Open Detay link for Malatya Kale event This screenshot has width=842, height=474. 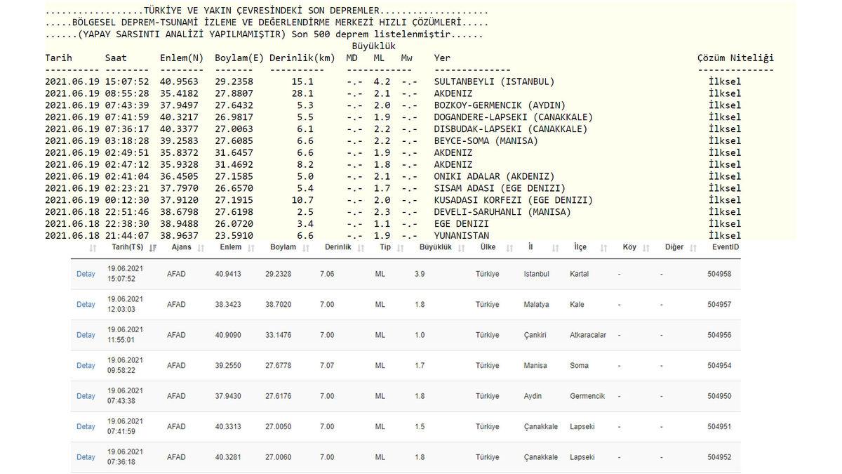coord(86,305)
